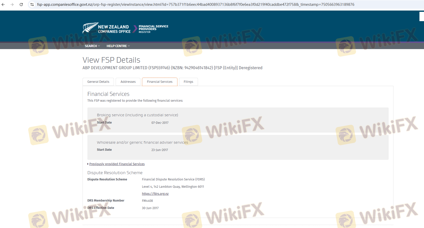Open the https://fdrs.org.nz link
This screenshot has height=228, width=424.
click(155, 194)
